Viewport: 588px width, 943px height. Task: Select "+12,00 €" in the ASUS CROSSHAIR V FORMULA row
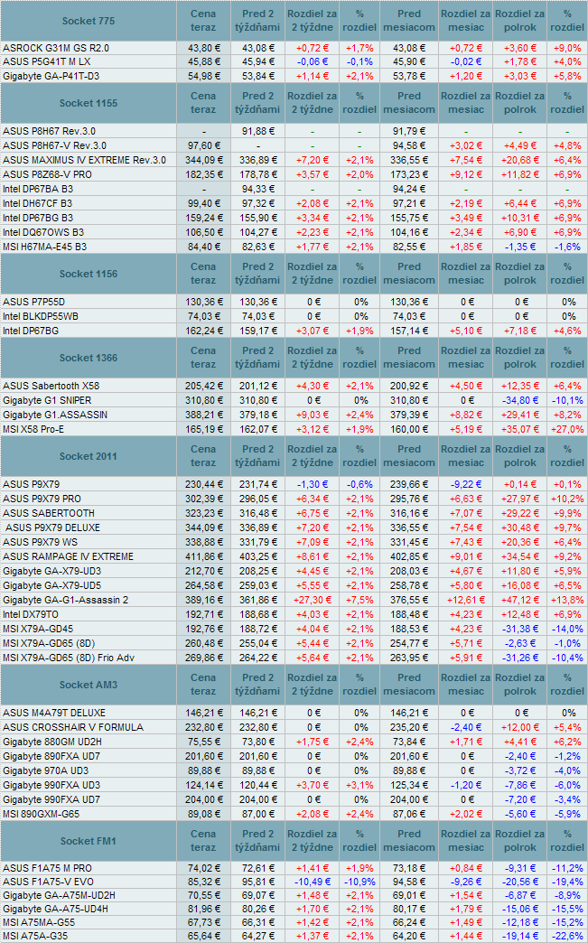[520, 727]
